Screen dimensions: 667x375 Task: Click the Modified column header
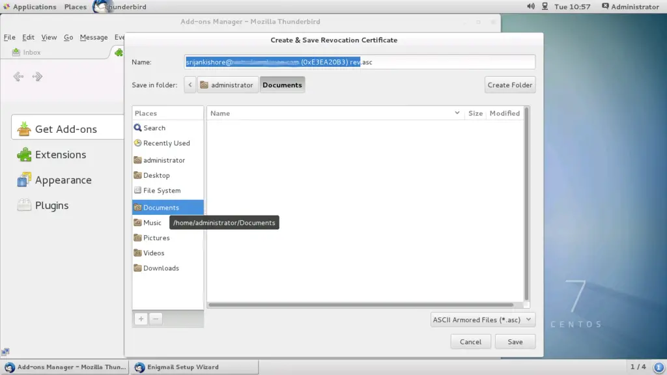tap(505, 113)
